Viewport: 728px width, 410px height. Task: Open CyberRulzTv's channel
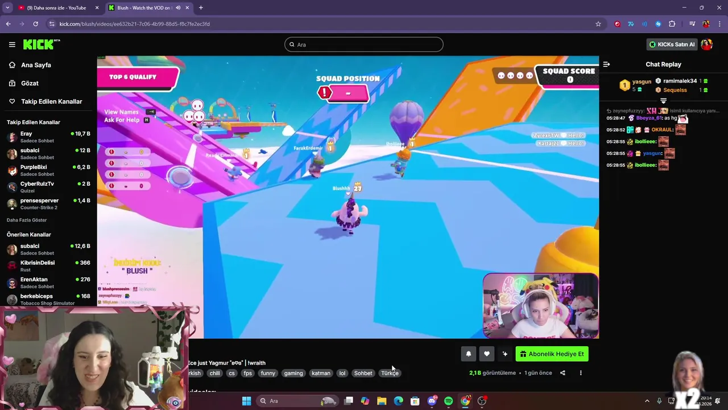click(x=48, y=187)
